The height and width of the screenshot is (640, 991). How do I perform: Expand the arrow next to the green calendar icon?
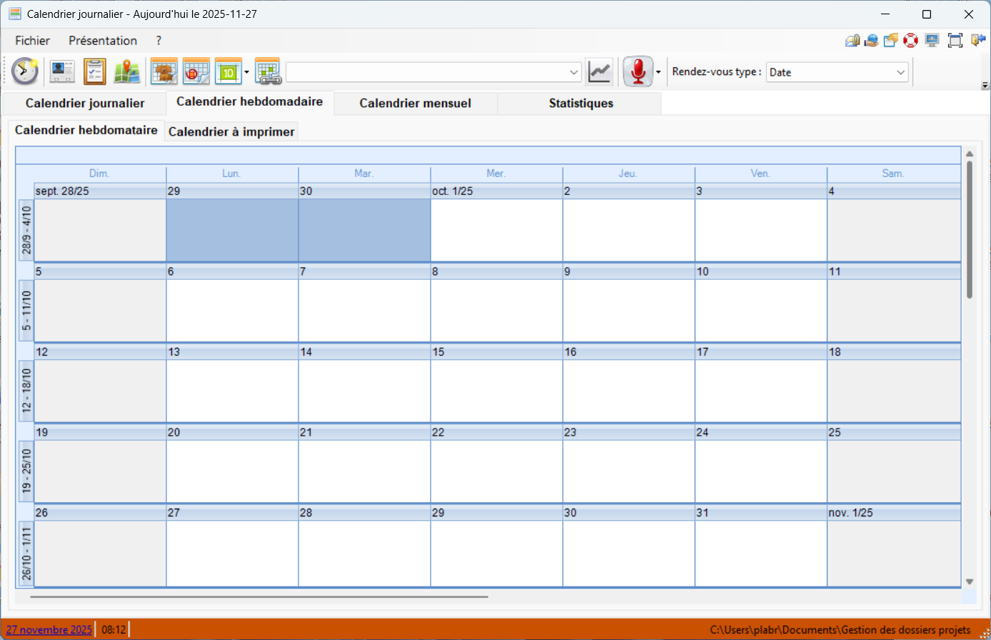246,72
